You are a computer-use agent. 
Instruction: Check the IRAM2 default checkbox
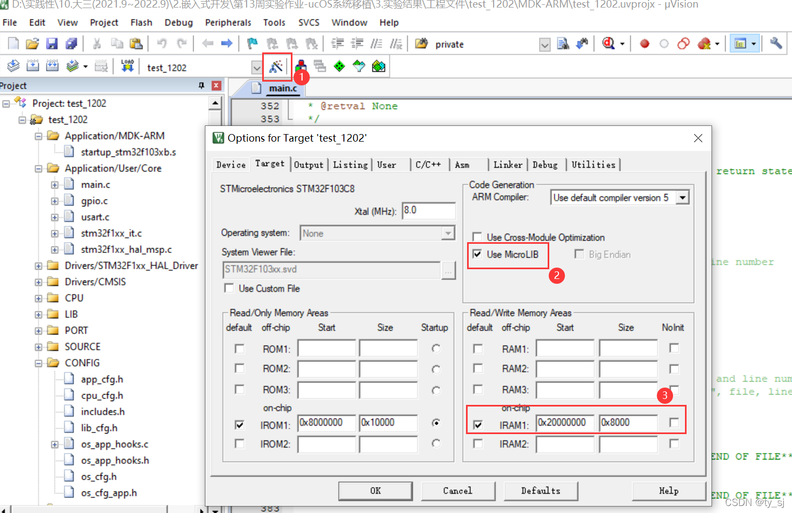[478, 443]
